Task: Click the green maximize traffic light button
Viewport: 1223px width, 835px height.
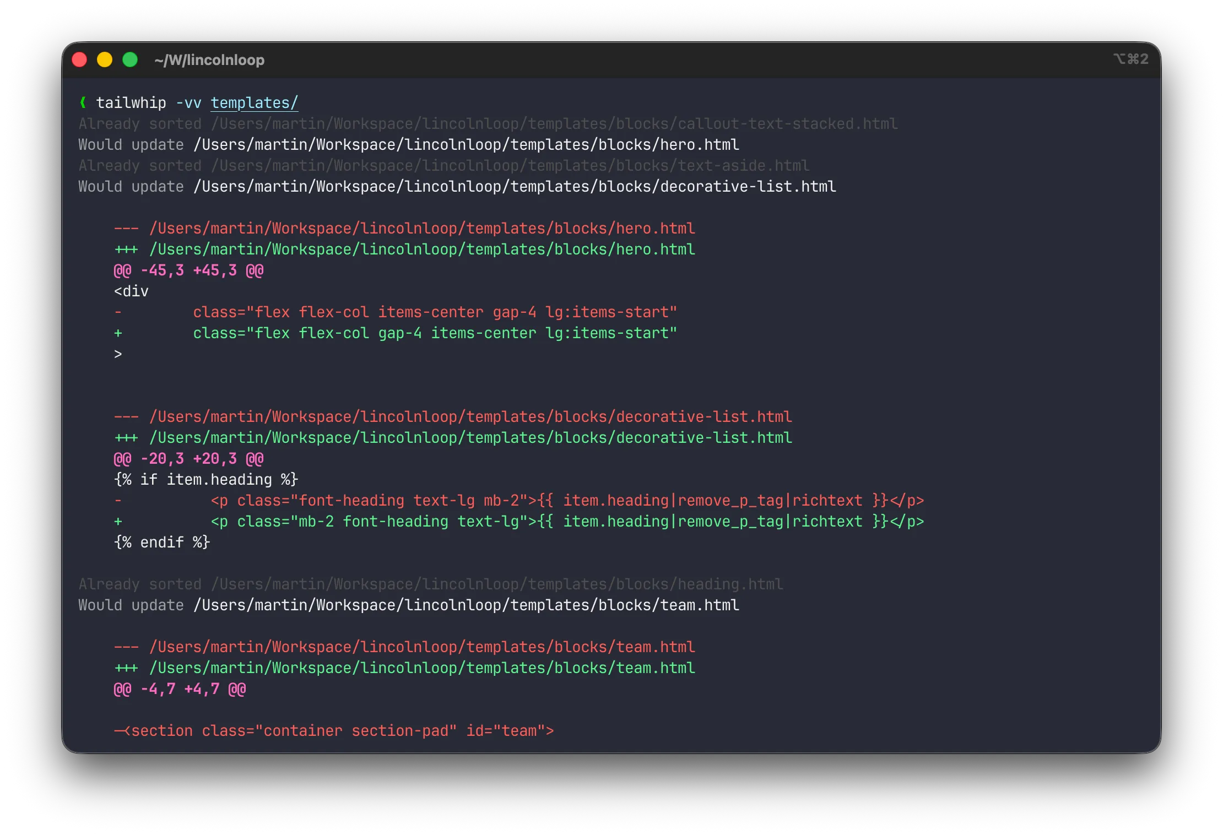Action: click(130, 59)
